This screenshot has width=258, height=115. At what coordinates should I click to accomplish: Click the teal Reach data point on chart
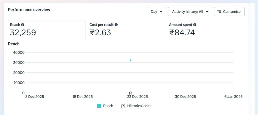[131, 60]
